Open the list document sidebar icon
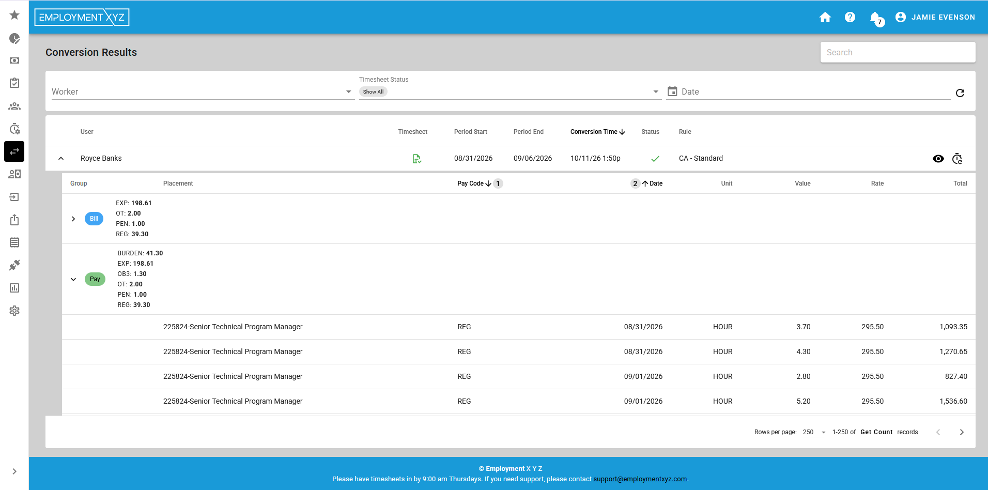 pos(14,242)
